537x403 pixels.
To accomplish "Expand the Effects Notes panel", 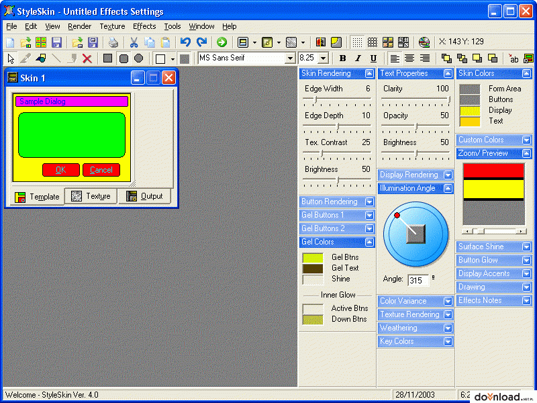I will pos(526,301).
